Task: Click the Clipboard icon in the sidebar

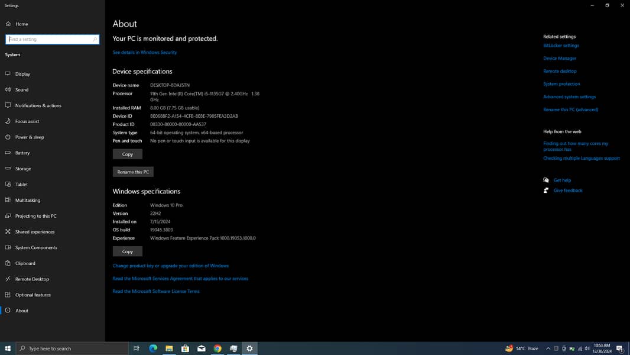Action: tap(8, 263)
